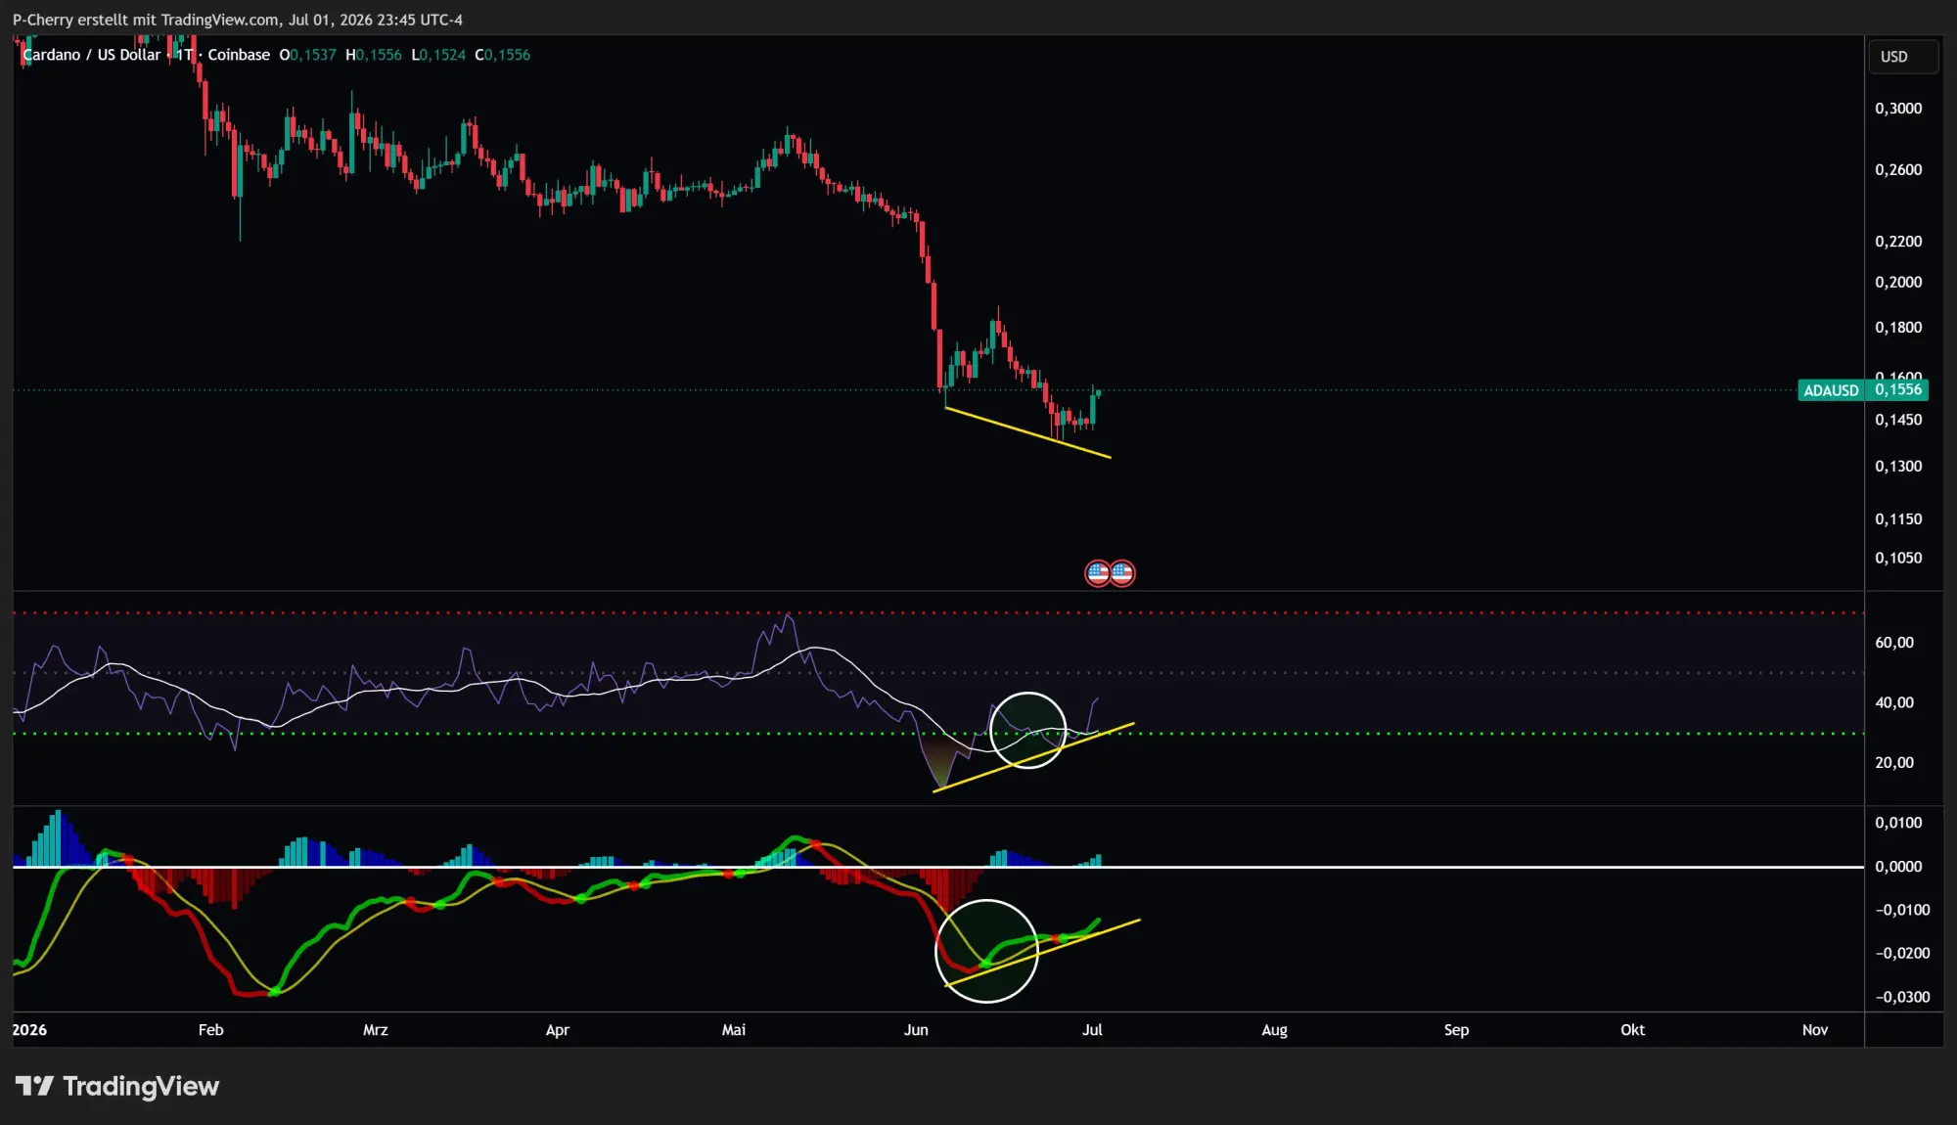1957x1125 pixels.
Task: Click the 0,2000 price axis label
Action: [x=1898, y=283]
